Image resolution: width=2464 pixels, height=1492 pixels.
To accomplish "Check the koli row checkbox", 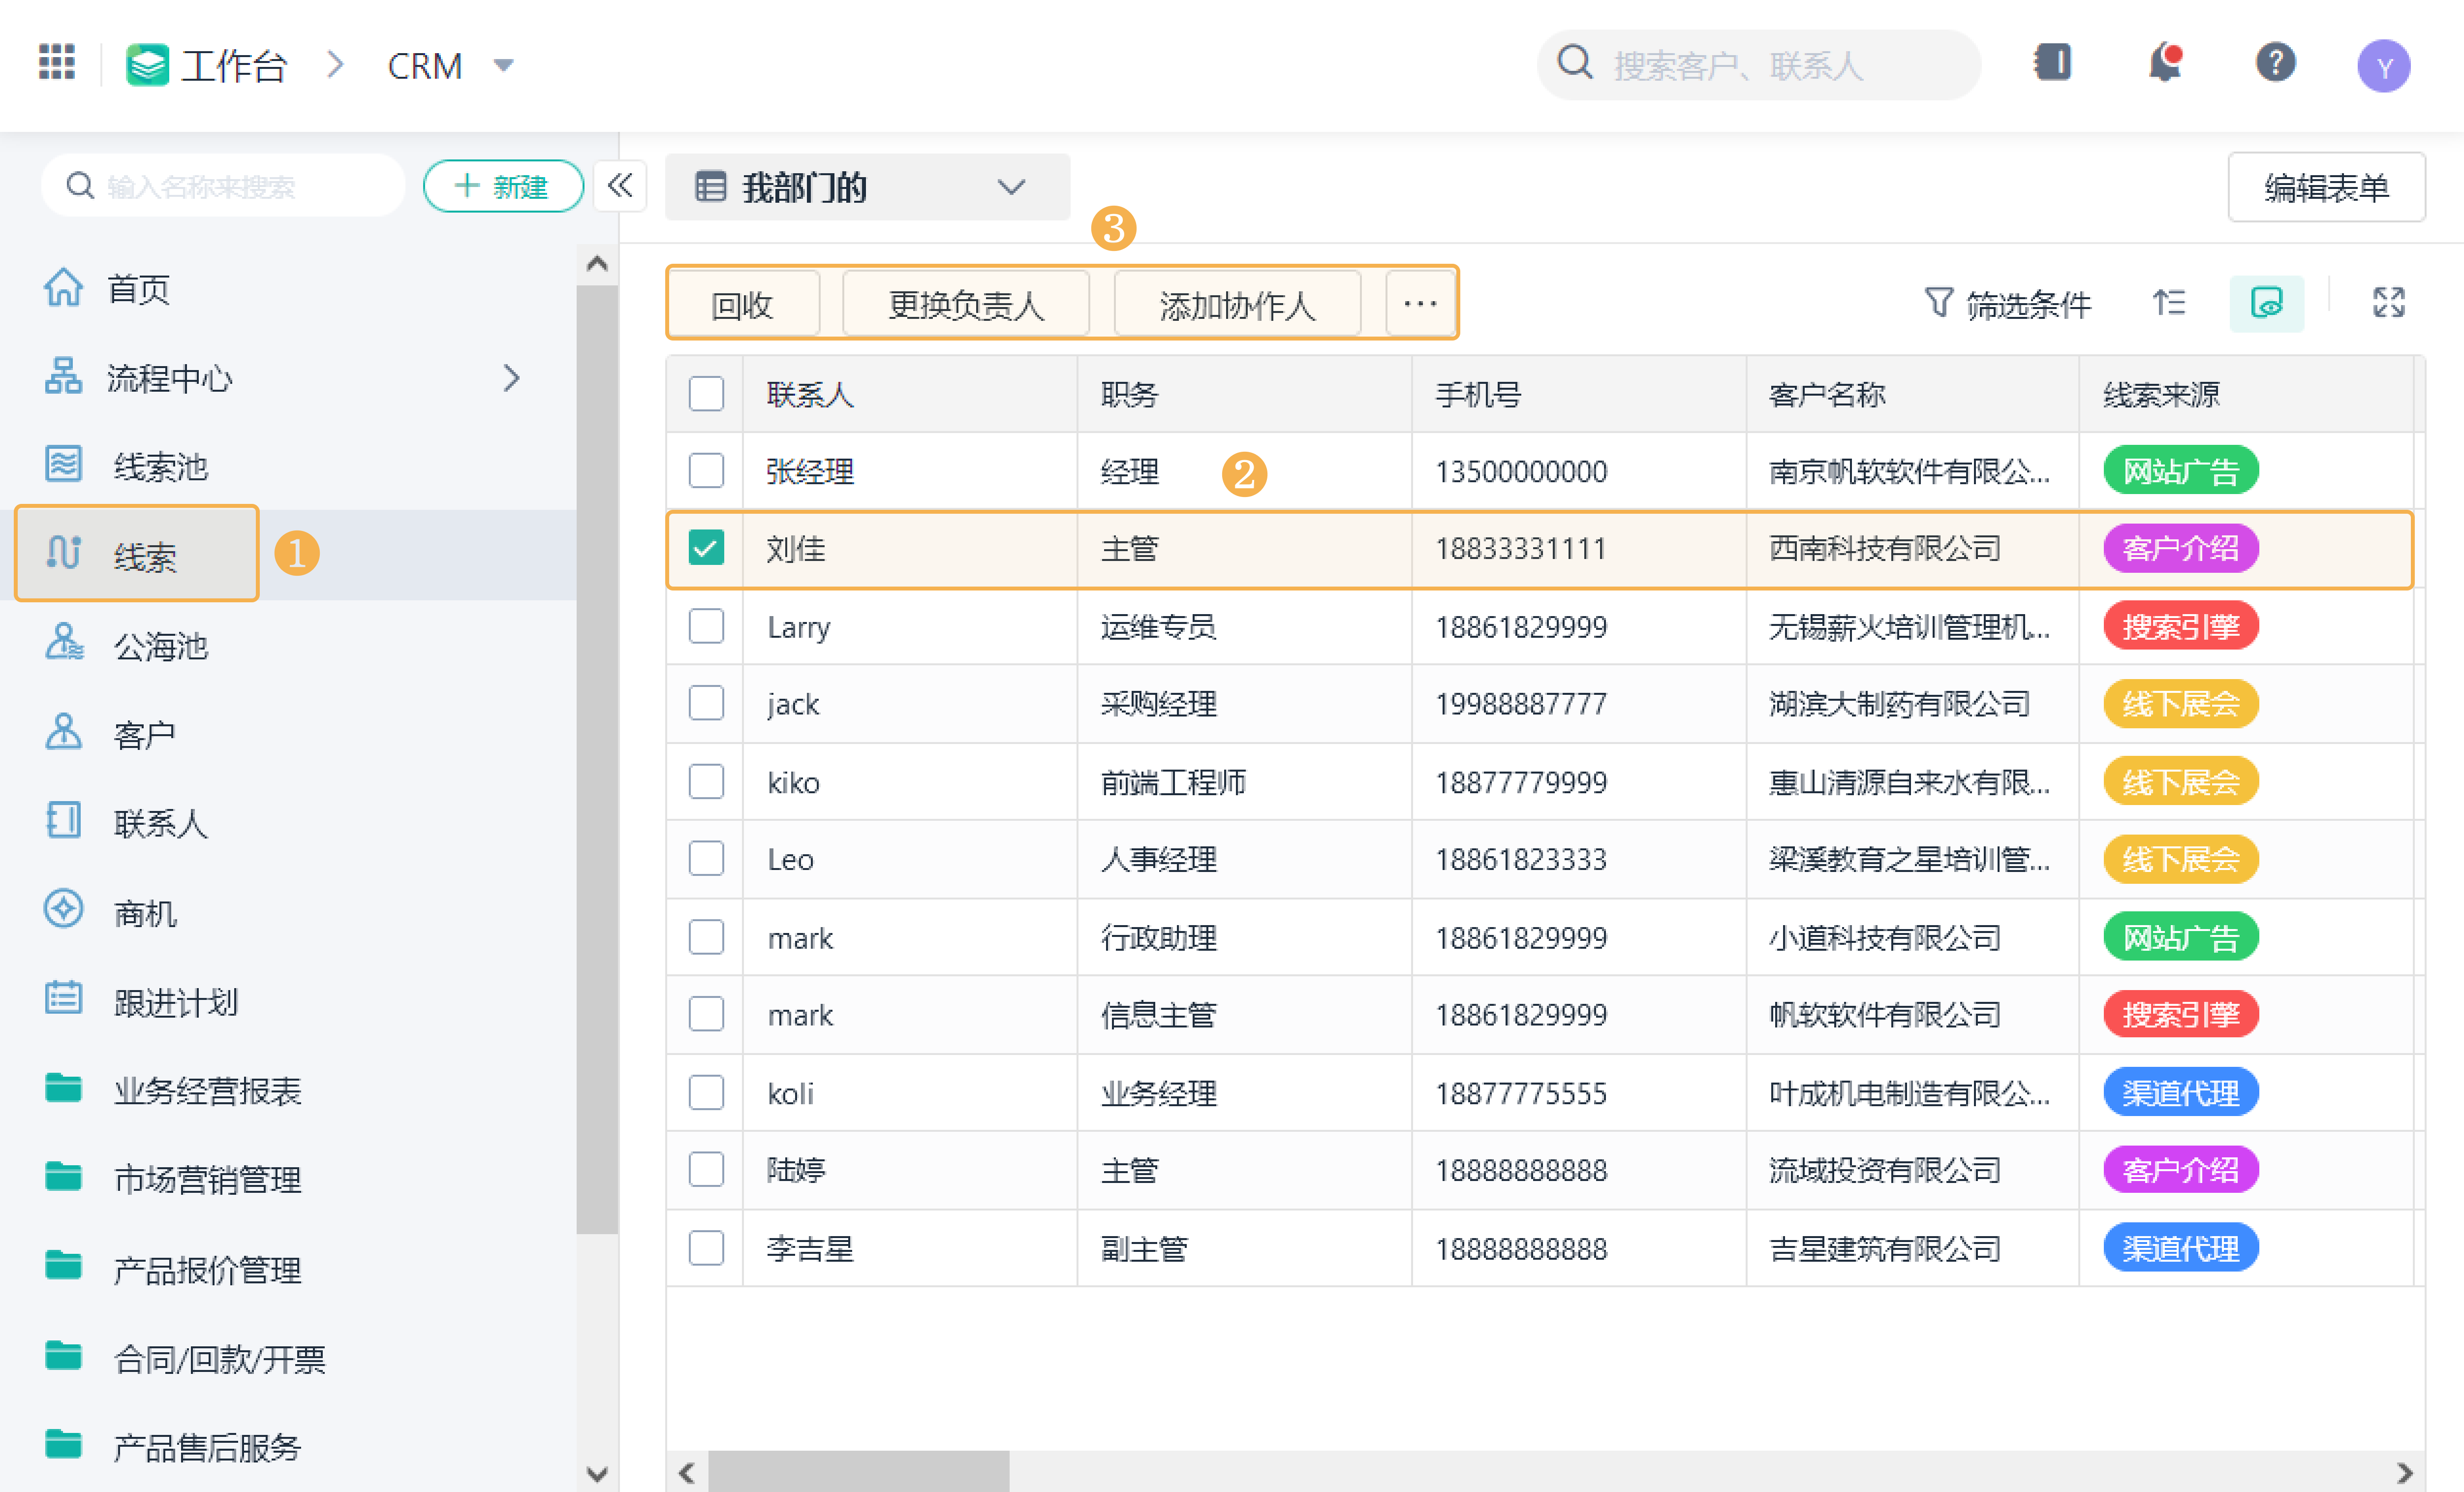I will pos(706,1092).
